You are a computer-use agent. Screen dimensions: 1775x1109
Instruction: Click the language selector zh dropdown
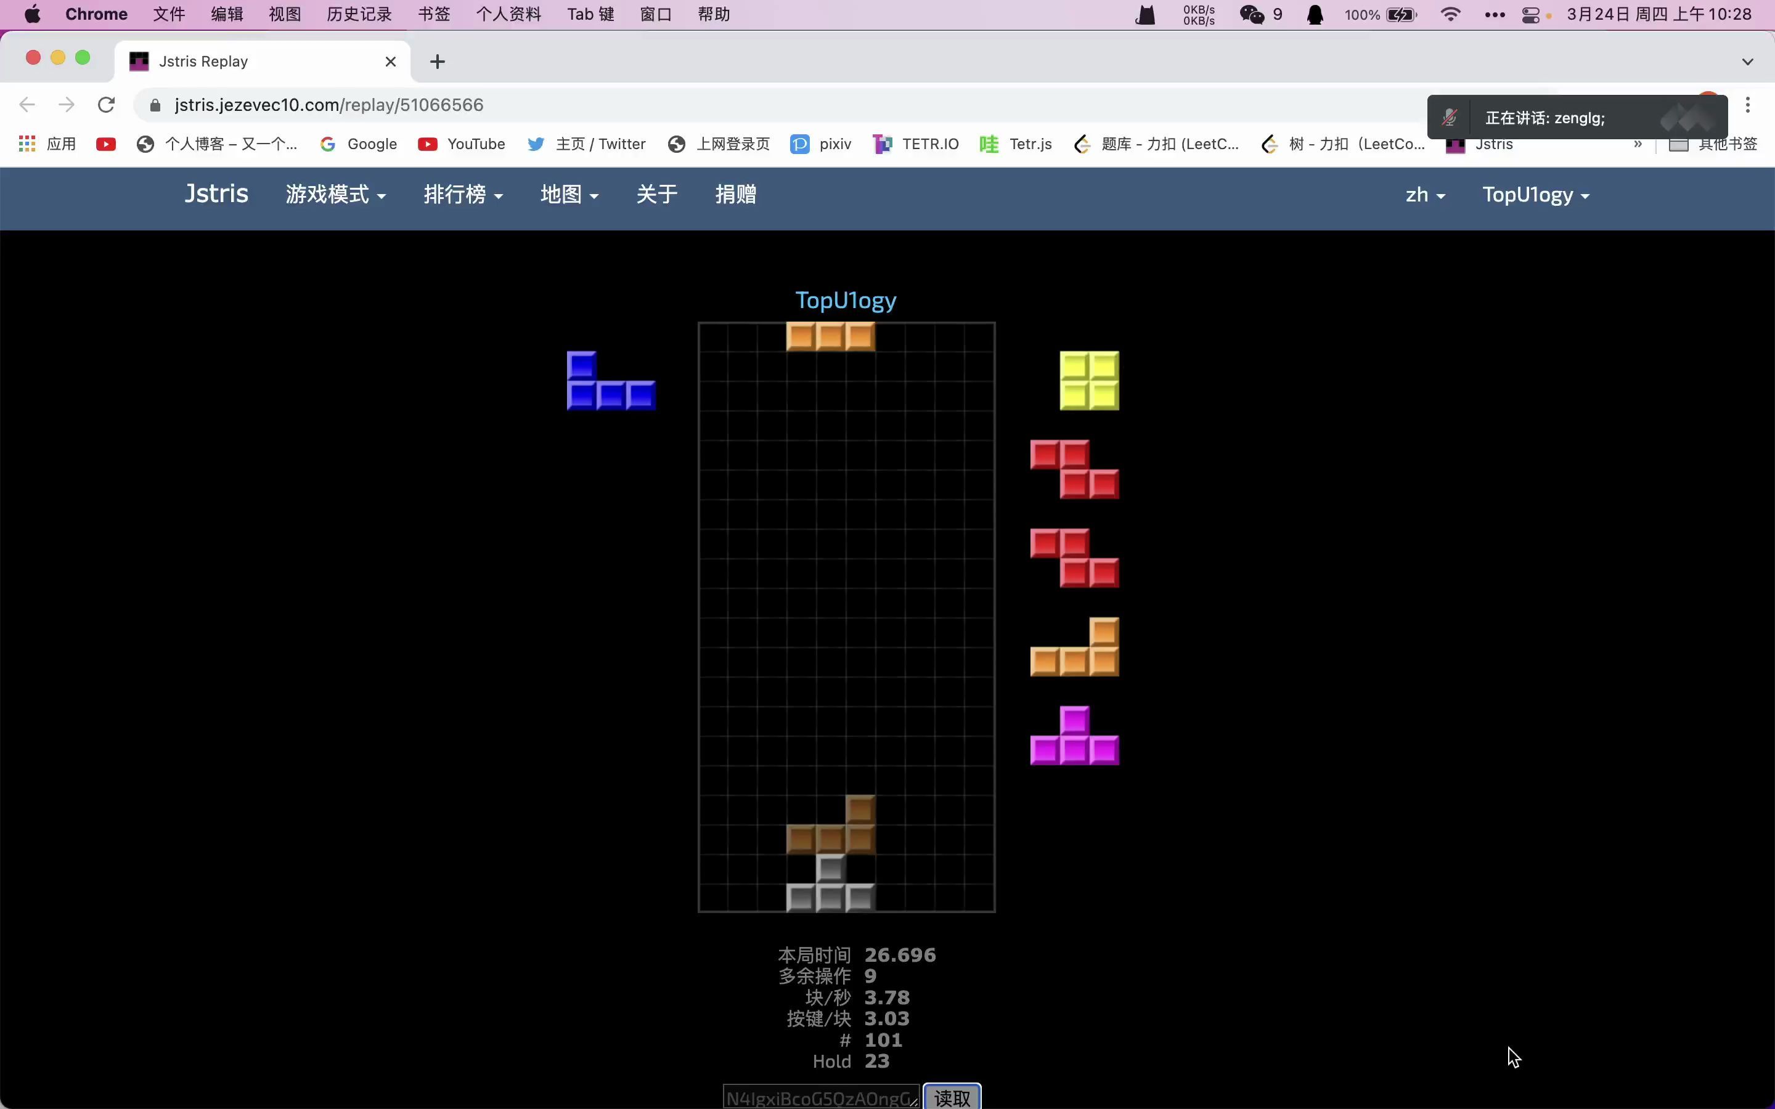(x=1422, y=194)
